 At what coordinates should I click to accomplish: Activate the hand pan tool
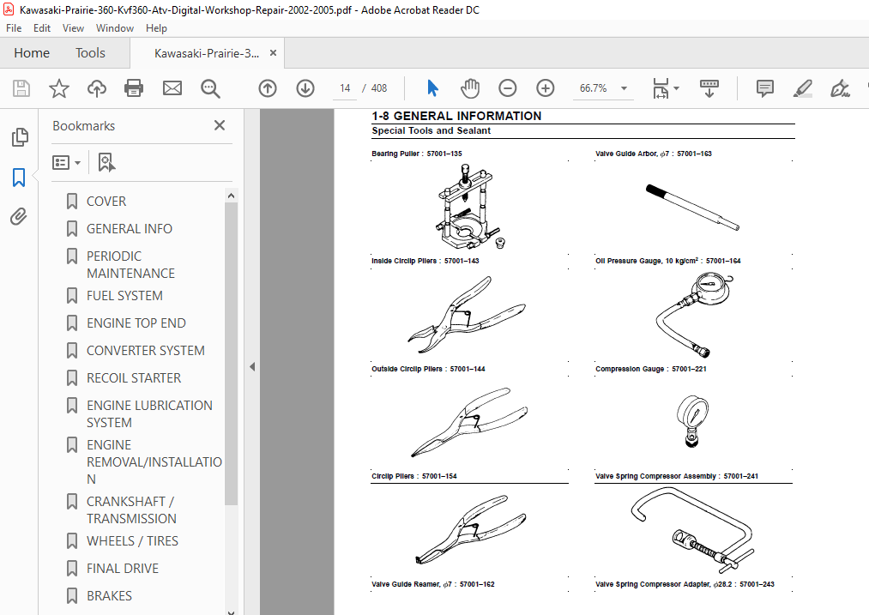coord(470,88)
